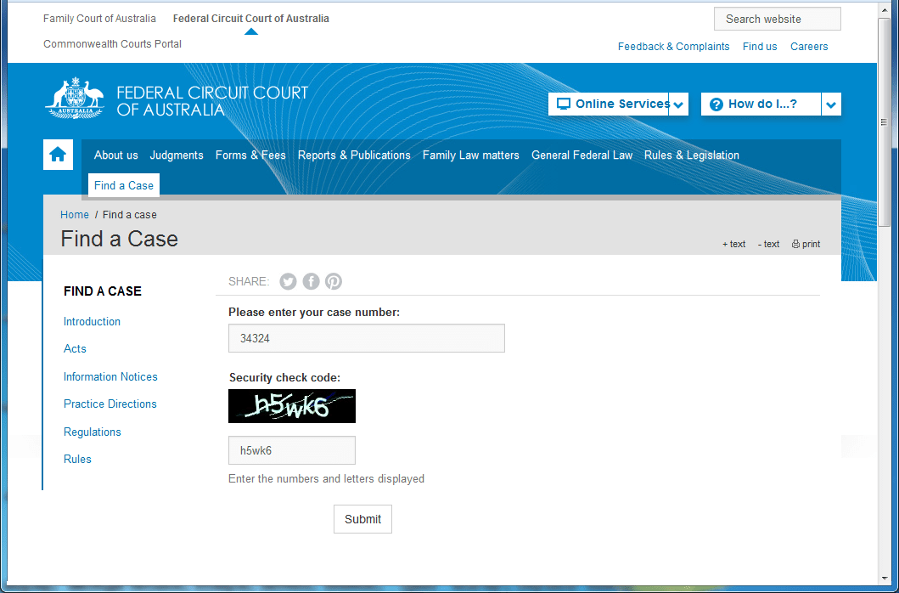Click the scrollbar up arrow
The width and height of the screenshot is (899, 593).
[x=884, y=8]
